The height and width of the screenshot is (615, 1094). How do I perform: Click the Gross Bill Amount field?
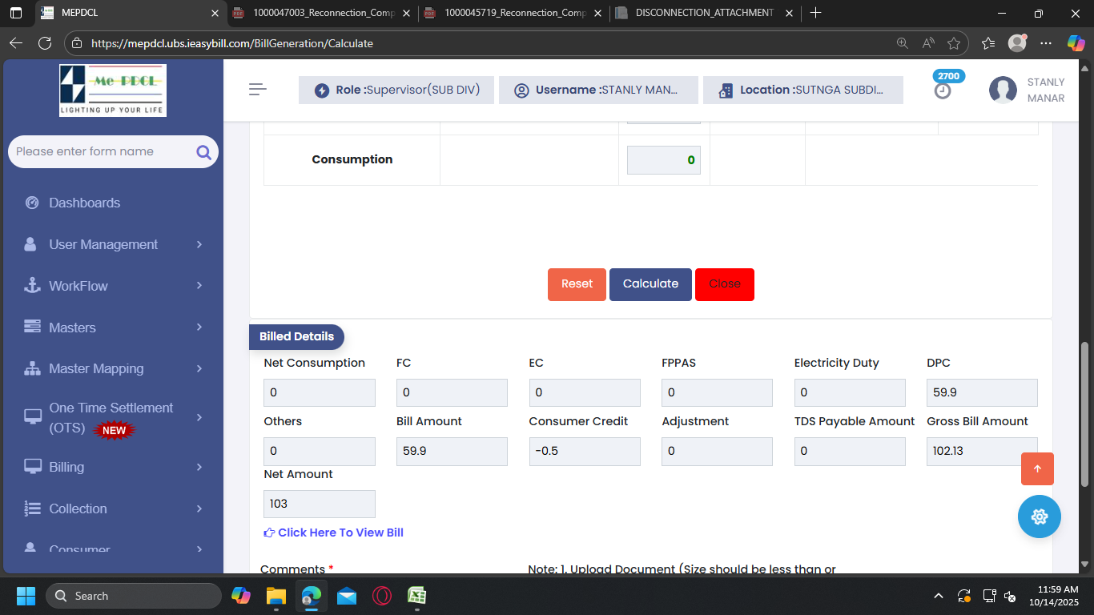tap(982, 451)
